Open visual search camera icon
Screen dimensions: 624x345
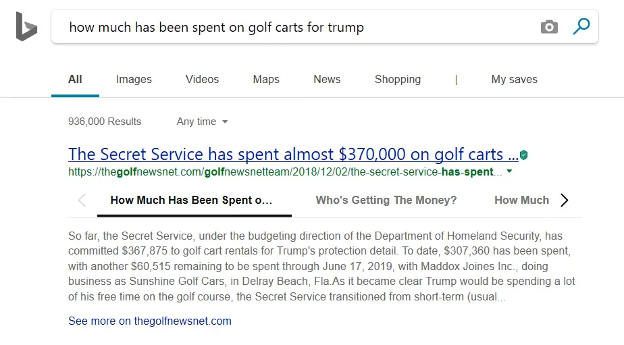(x=549, y=27)
